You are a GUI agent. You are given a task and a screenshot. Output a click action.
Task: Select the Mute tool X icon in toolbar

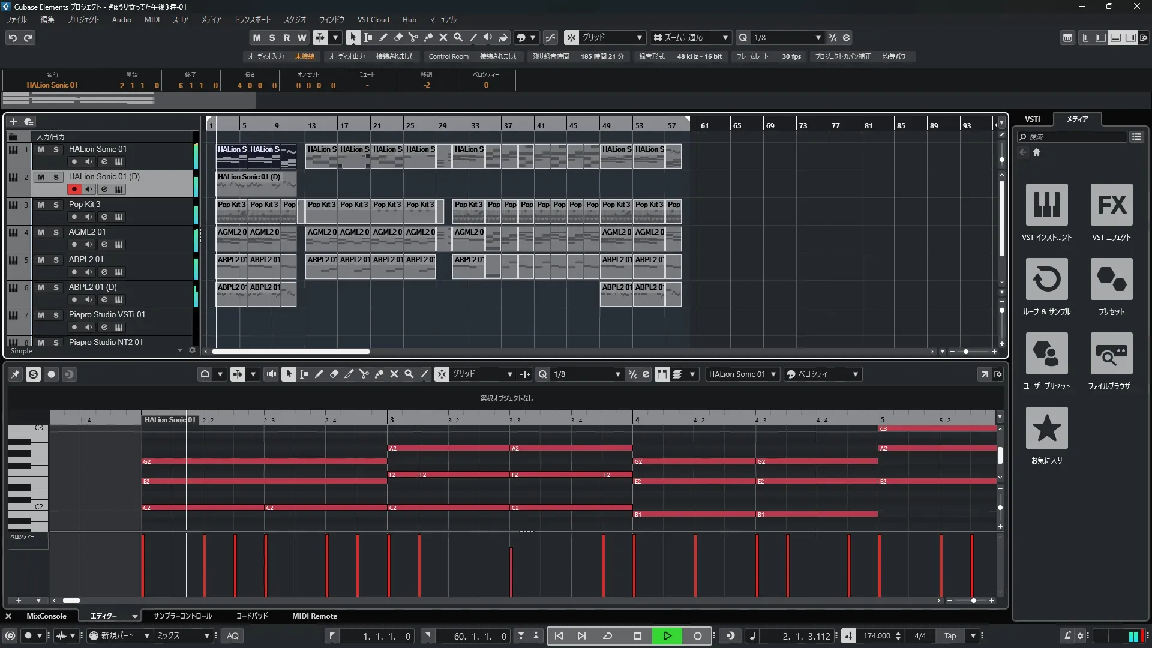tap(443, 37)
